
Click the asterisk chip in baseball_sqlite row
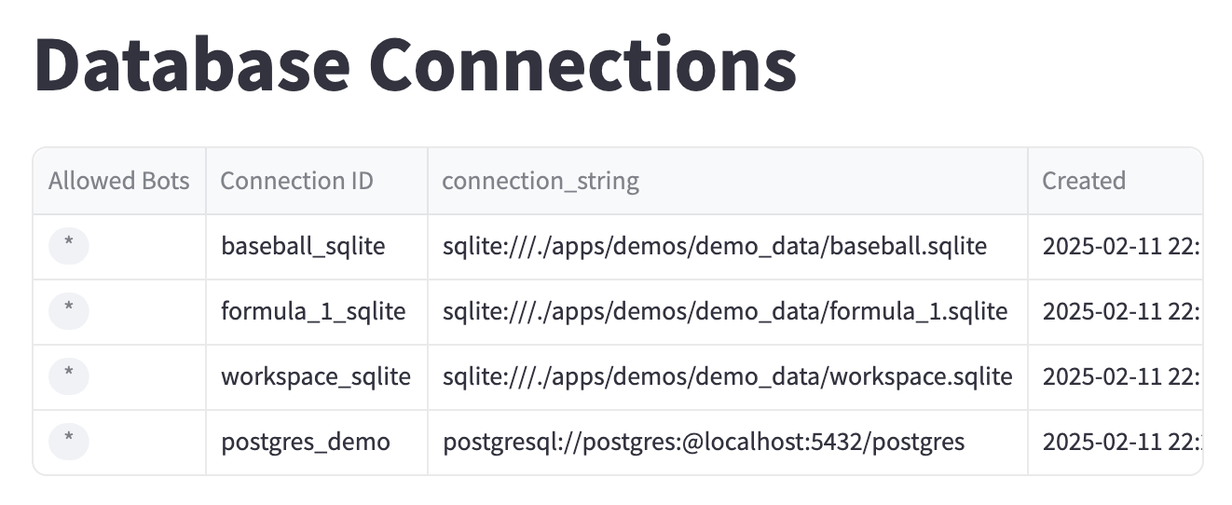click(69, 246)
